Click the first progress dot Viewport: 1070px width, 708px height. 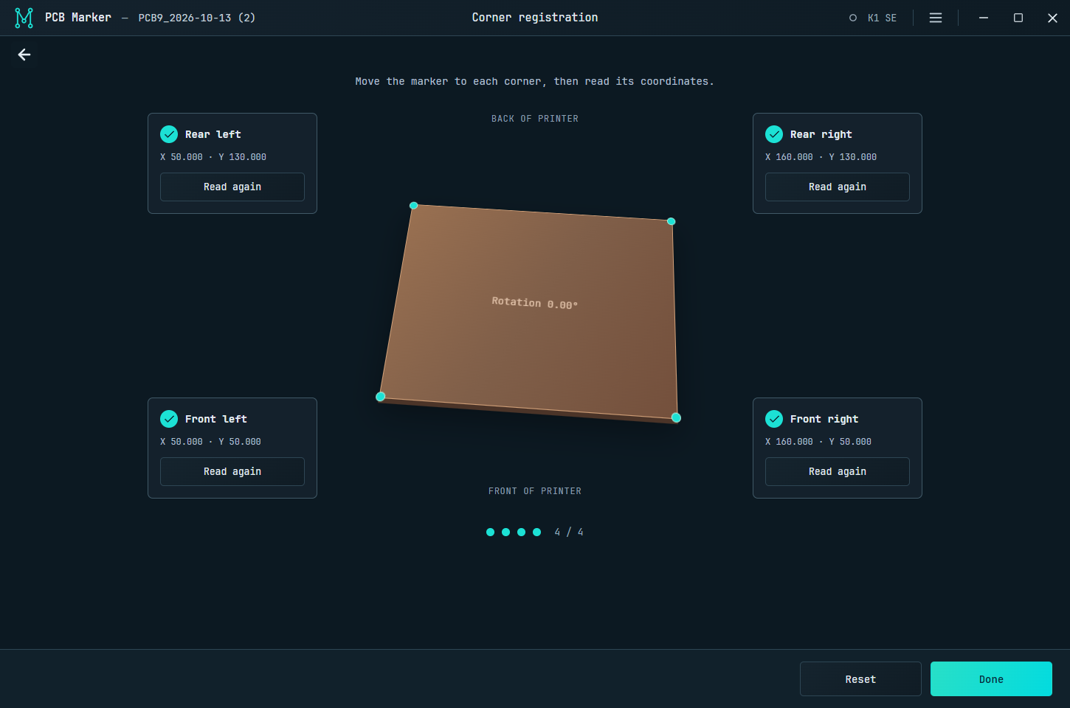tap(490, 532)
